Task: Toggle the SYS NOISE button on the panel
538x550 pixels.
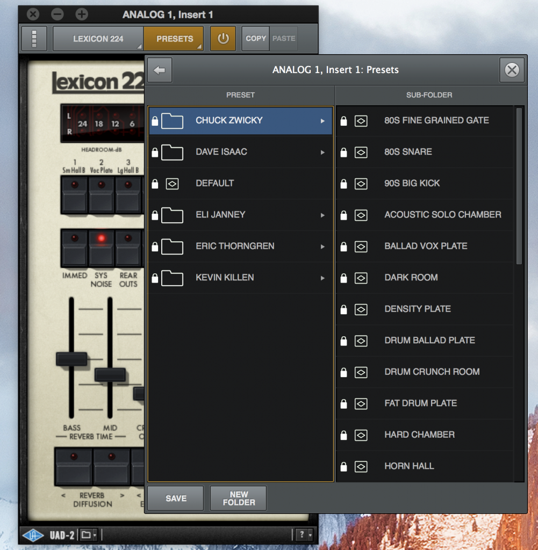Action: 102,249
